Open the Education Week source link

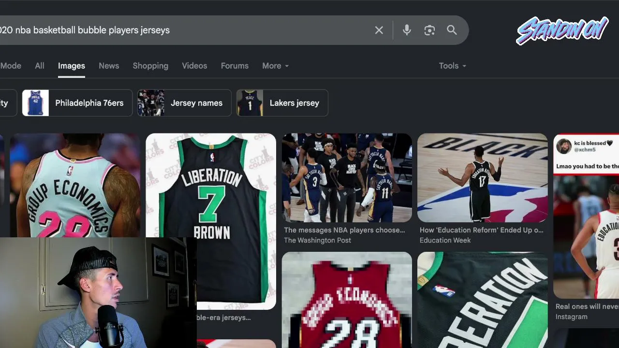pos(445,240)
